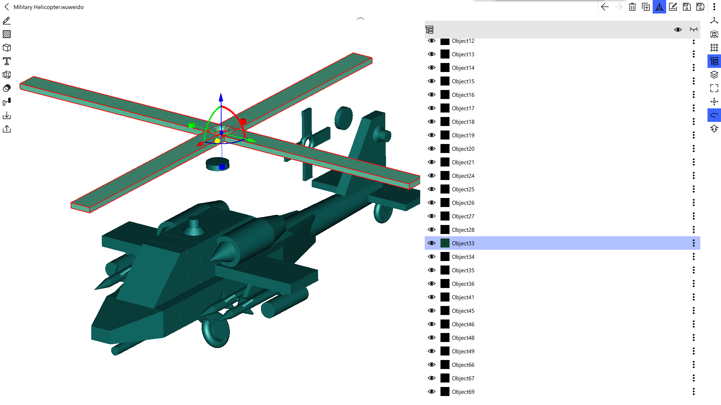
Task: Select the Text tool
Action: pyautogui.click(x=7, y=61)
